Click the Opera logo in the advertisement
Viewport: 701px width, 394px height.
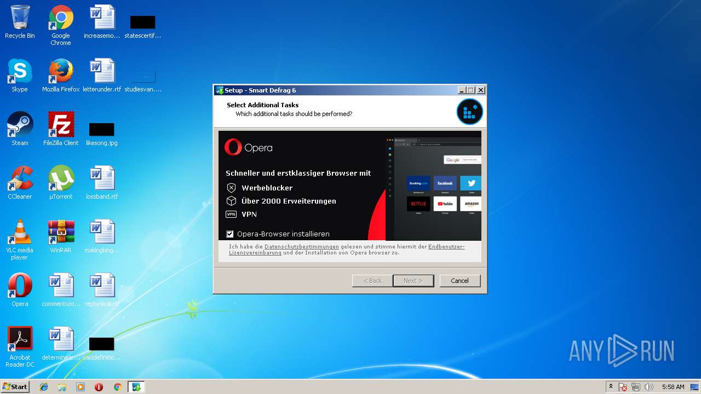click(x=248, y=147)
